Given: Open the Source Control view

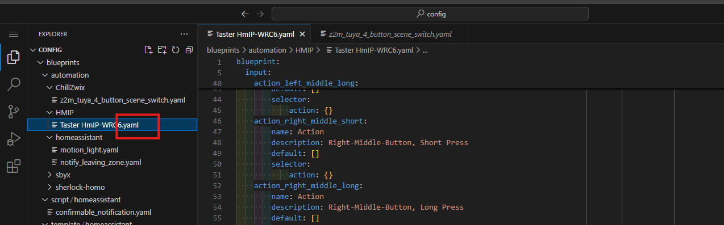Looking at the screenshot, I should 14,112.
